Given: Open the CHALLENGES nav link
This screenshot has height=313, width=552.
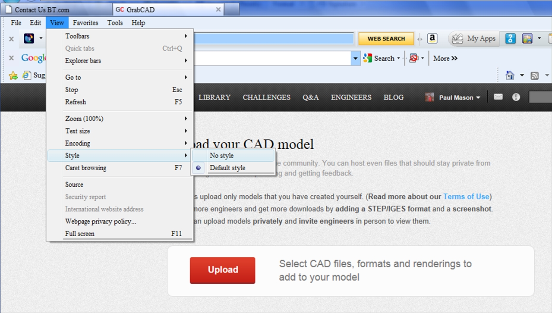Looking at the screenshot, I should (266, 97).
